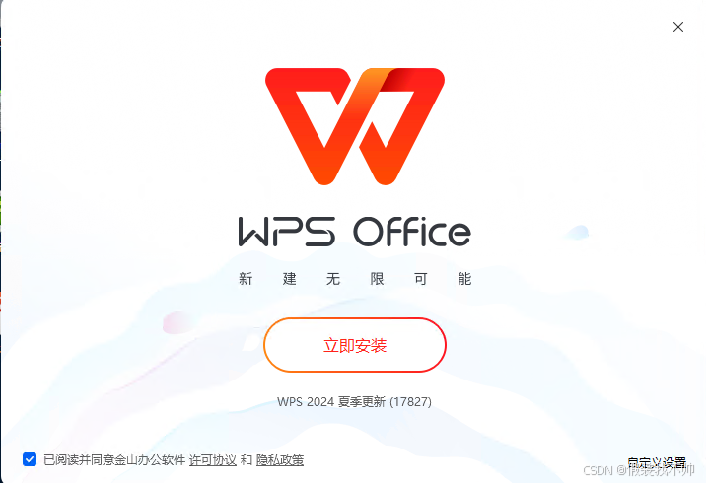Open the 隐私政策 privacy policy link

tap(280, 460)
